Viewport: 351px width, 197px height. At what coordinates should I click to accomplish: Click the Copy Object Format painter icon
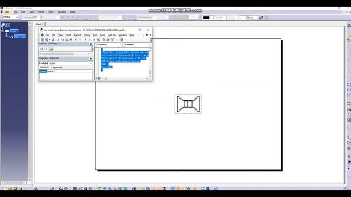coord(261,18)
